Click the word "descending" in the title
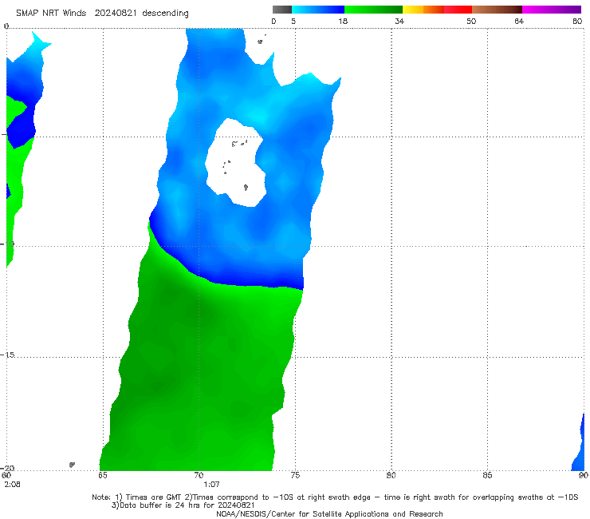590x519 pixels. pos(165,14)
